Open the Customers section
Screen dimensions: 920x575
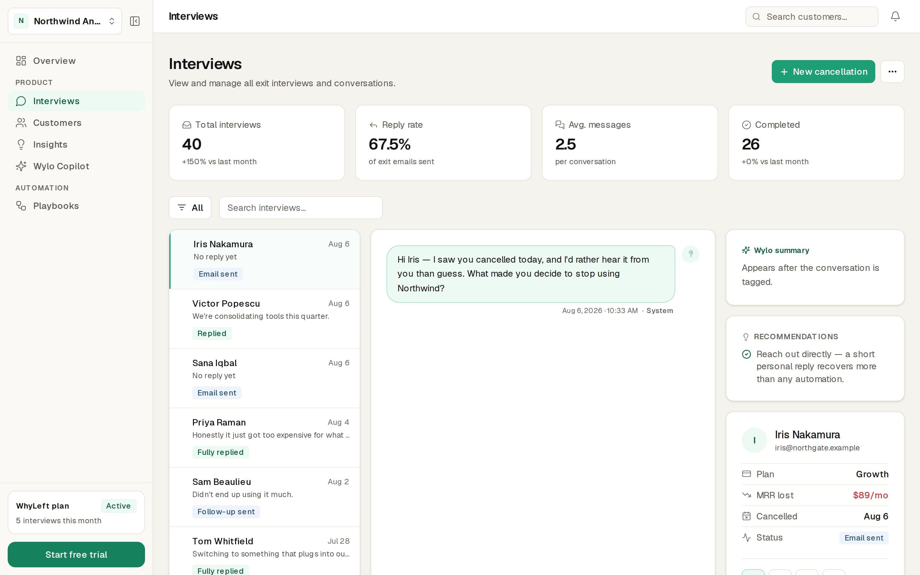pyautogui.click(x=76, y=123)
